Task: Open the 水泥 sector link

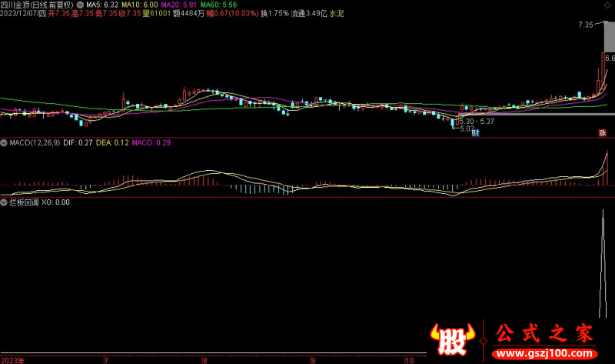Action: click(x=337, y=13)
